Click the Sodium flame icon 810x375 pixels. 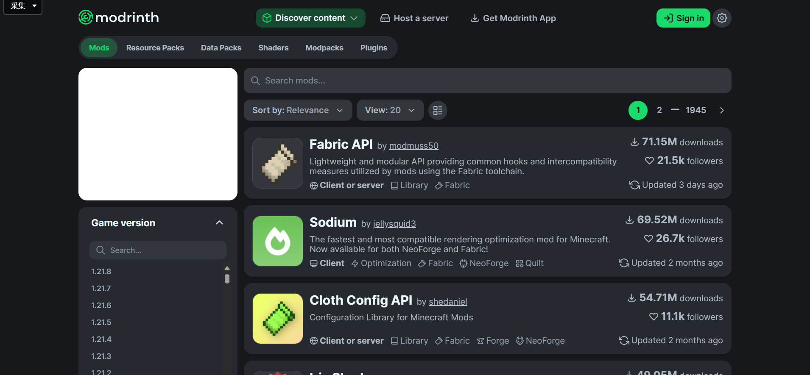pyautogui.click(x=278, y=241)
